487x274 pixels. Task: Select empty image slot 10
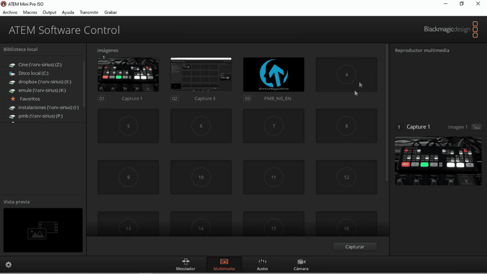201,177
